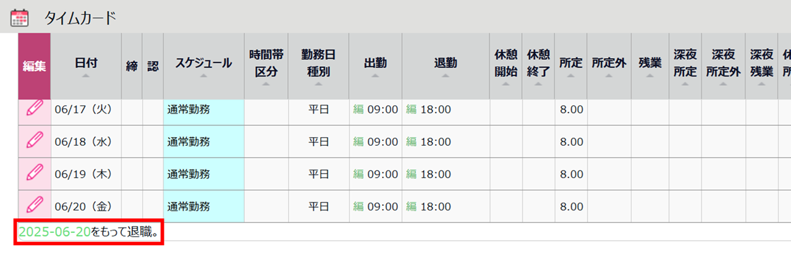Click the 編集 column header
This screenshot has height=254, width=791.
35,66
